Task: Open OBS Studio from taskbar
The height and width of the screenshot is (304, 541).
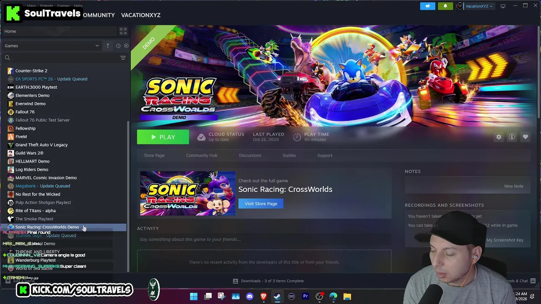Action: pos(320,296)
